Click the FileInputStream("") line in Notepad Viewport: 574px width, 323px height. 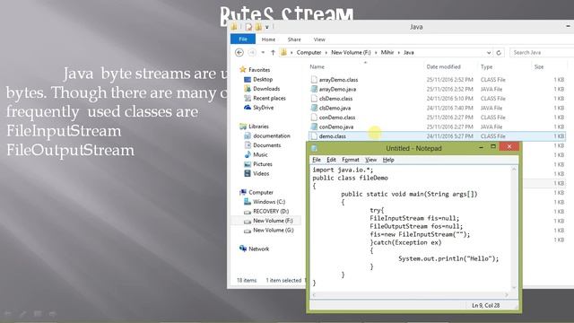[420, 234]
